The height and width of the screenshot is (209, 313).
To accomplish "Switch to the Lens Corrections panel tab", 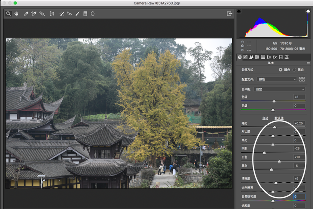I will click(269, 57).
